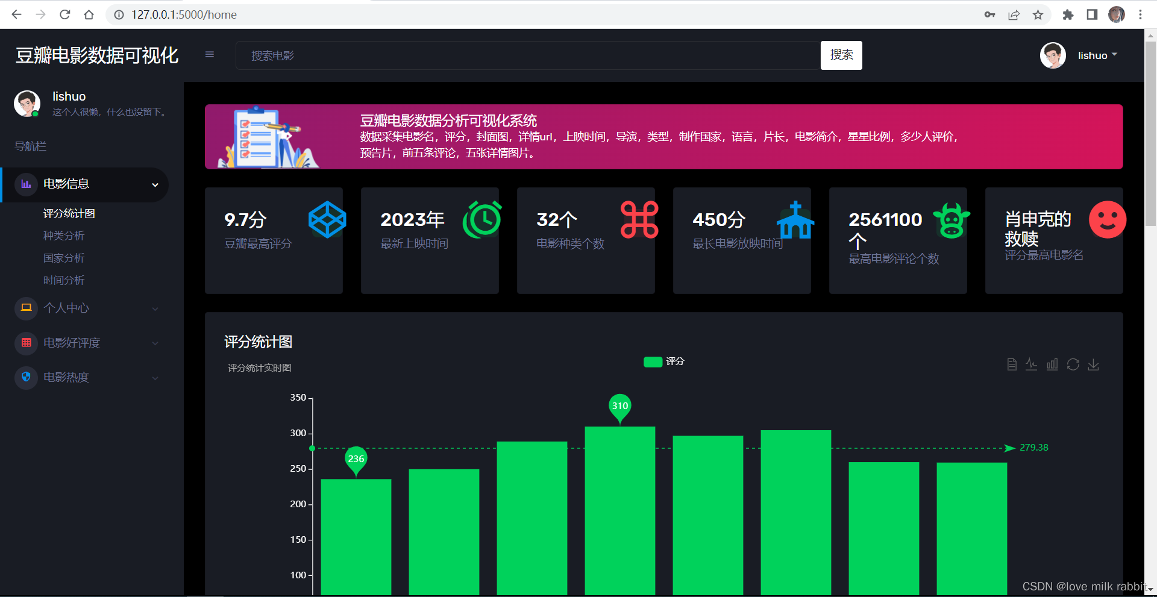Image resolution: width=1157 pixels, height=597 pixels.
Task: Click the site info icon before the URL
Action: pos(119,14)
